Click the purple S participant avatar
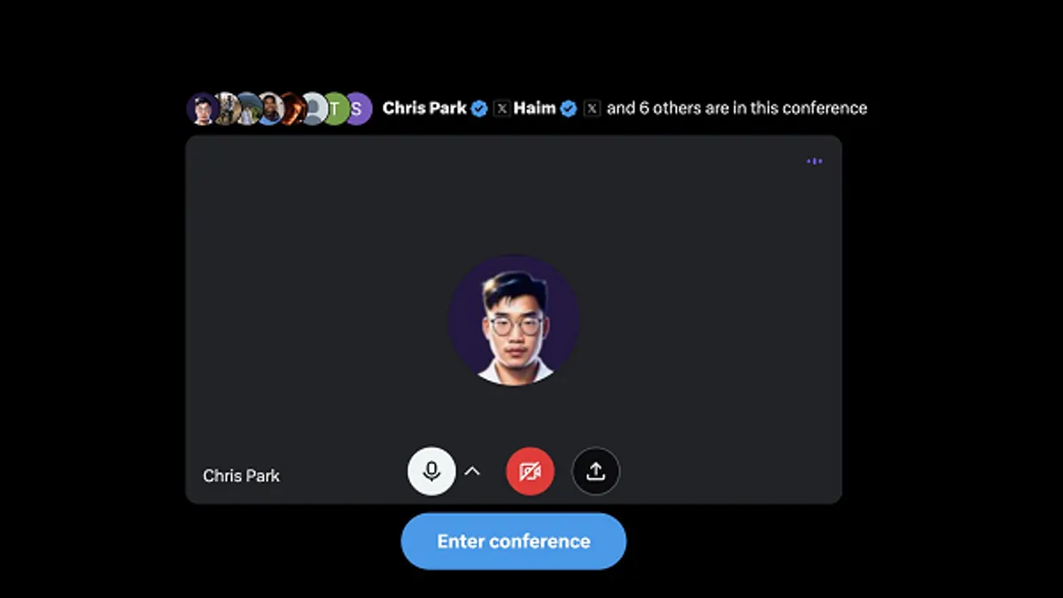The height and width of the screenshot is (598, 1063). pos(356,109)
